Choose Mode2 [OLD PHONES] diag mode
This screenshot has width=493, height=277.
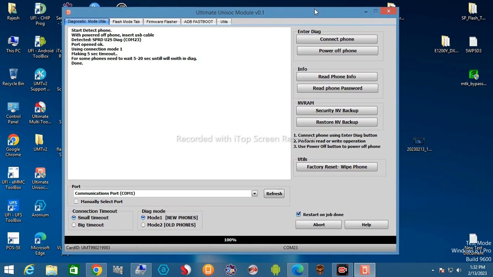(x=143, y=225)
